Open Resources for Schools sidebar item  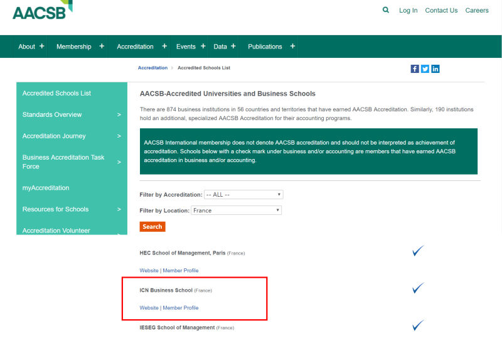tap(55, 209)
